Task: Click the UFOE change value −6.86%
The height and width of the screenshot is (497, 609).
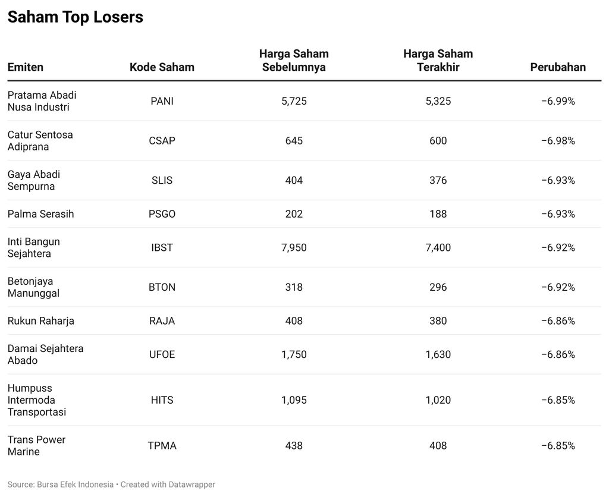Action: pyautogui.click(x=558, y=354)
